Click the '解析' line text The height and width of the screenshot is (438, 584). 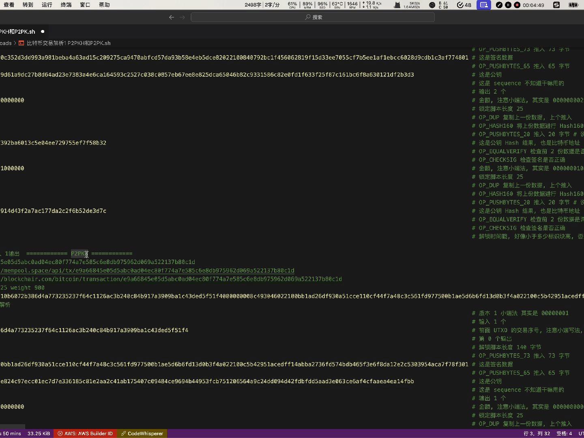pyautogui.click(x=5, y=305)
